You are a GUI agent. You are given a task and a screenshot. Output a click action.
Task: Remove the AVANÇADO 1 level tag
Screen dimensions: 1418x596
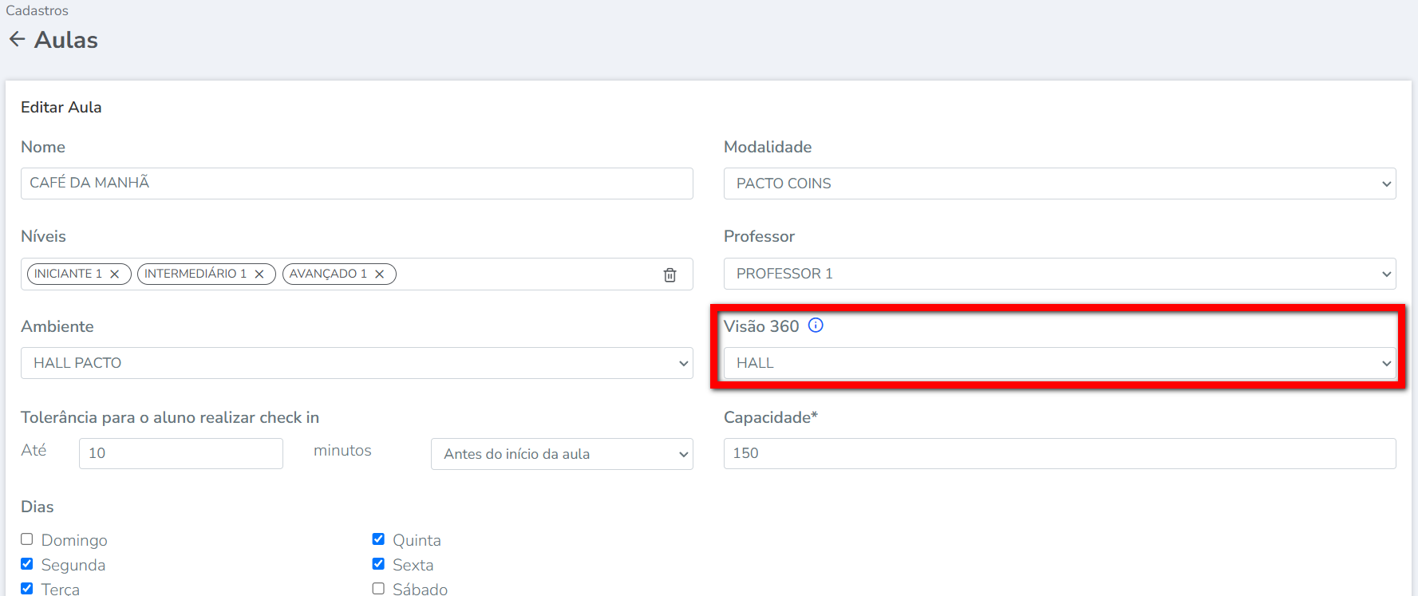[380, 274]
